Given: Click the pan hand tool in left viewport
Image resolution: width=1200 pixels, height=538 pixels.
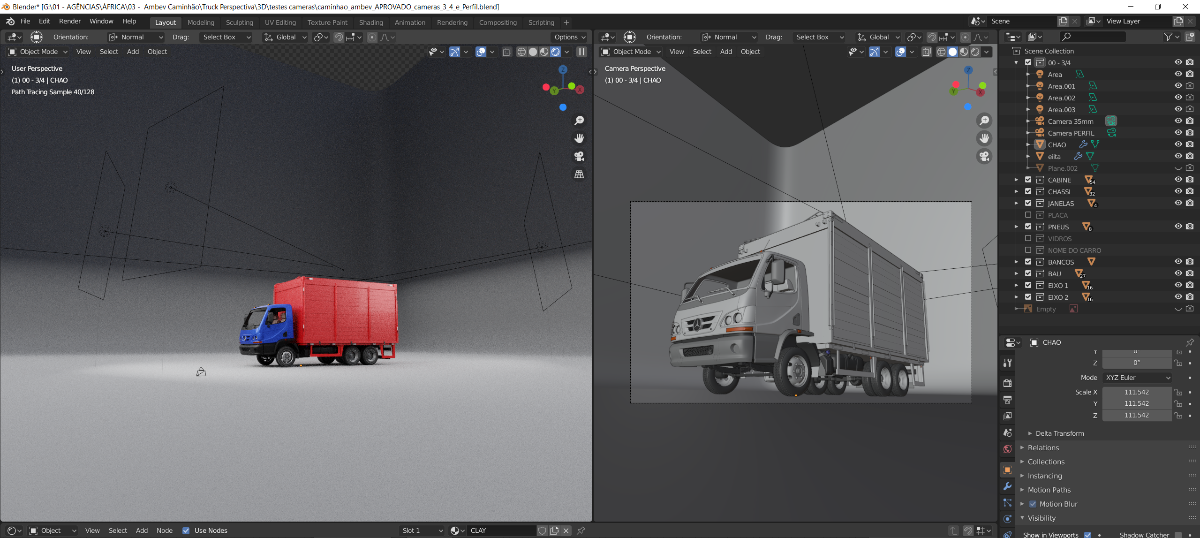Looking at the screenshot, I should pos(579,138).
